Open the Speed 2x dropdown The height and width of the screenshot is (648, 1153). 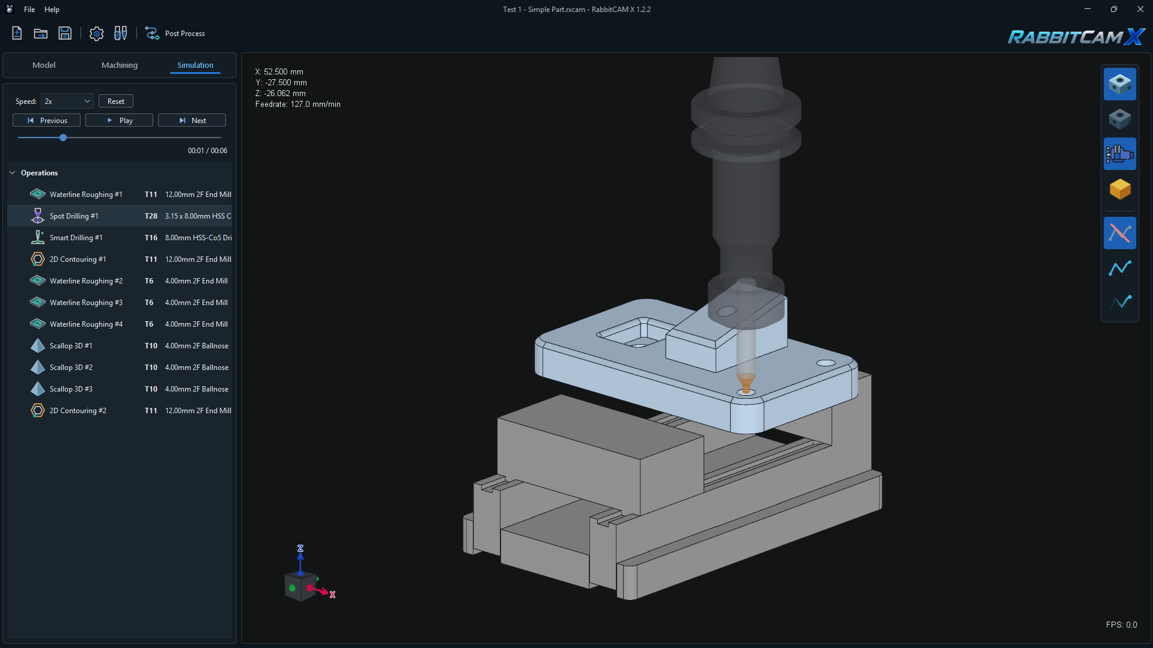(x=67, y=101)
